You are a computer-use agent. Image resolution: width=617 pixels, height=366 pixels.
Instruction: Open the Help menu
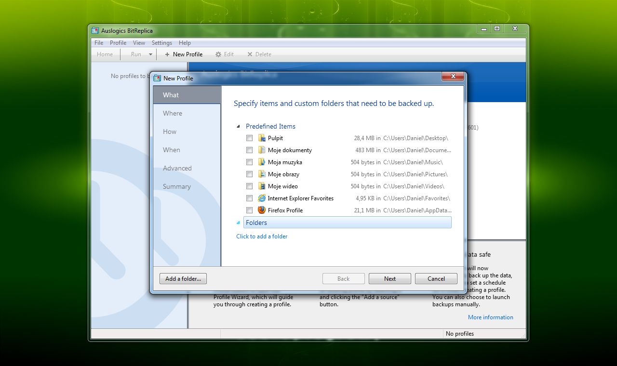185,43
